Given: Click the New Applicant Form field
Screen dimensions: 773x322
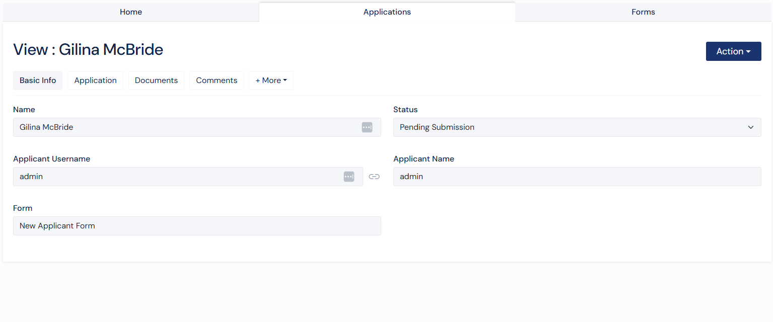Looking at the screenshot, I should [197, 225].
